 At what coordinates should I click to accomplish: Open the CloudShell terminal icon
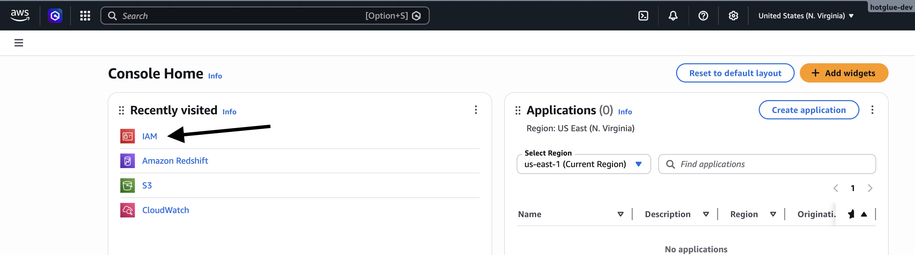pos(643,16)
